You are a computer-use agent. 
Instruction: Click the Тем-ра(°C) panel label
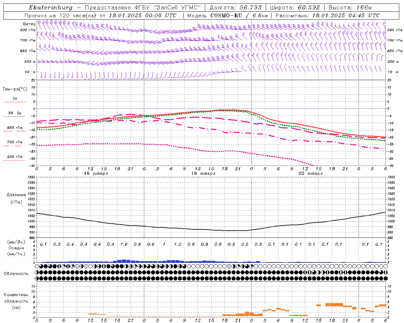click(x=15, y=89)
